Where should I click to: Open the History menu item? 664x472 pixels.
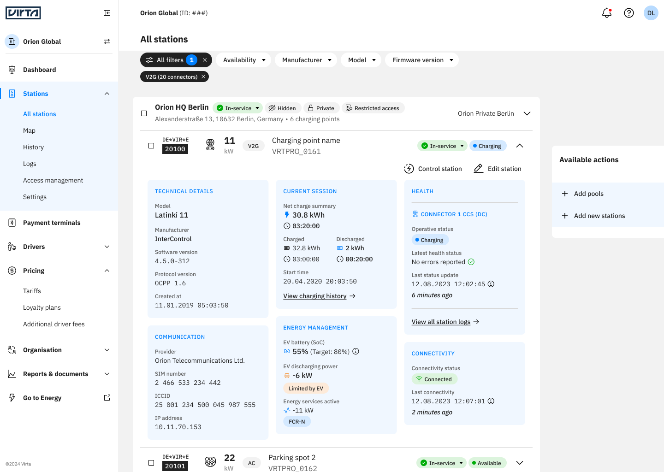[x=33, y=147]
